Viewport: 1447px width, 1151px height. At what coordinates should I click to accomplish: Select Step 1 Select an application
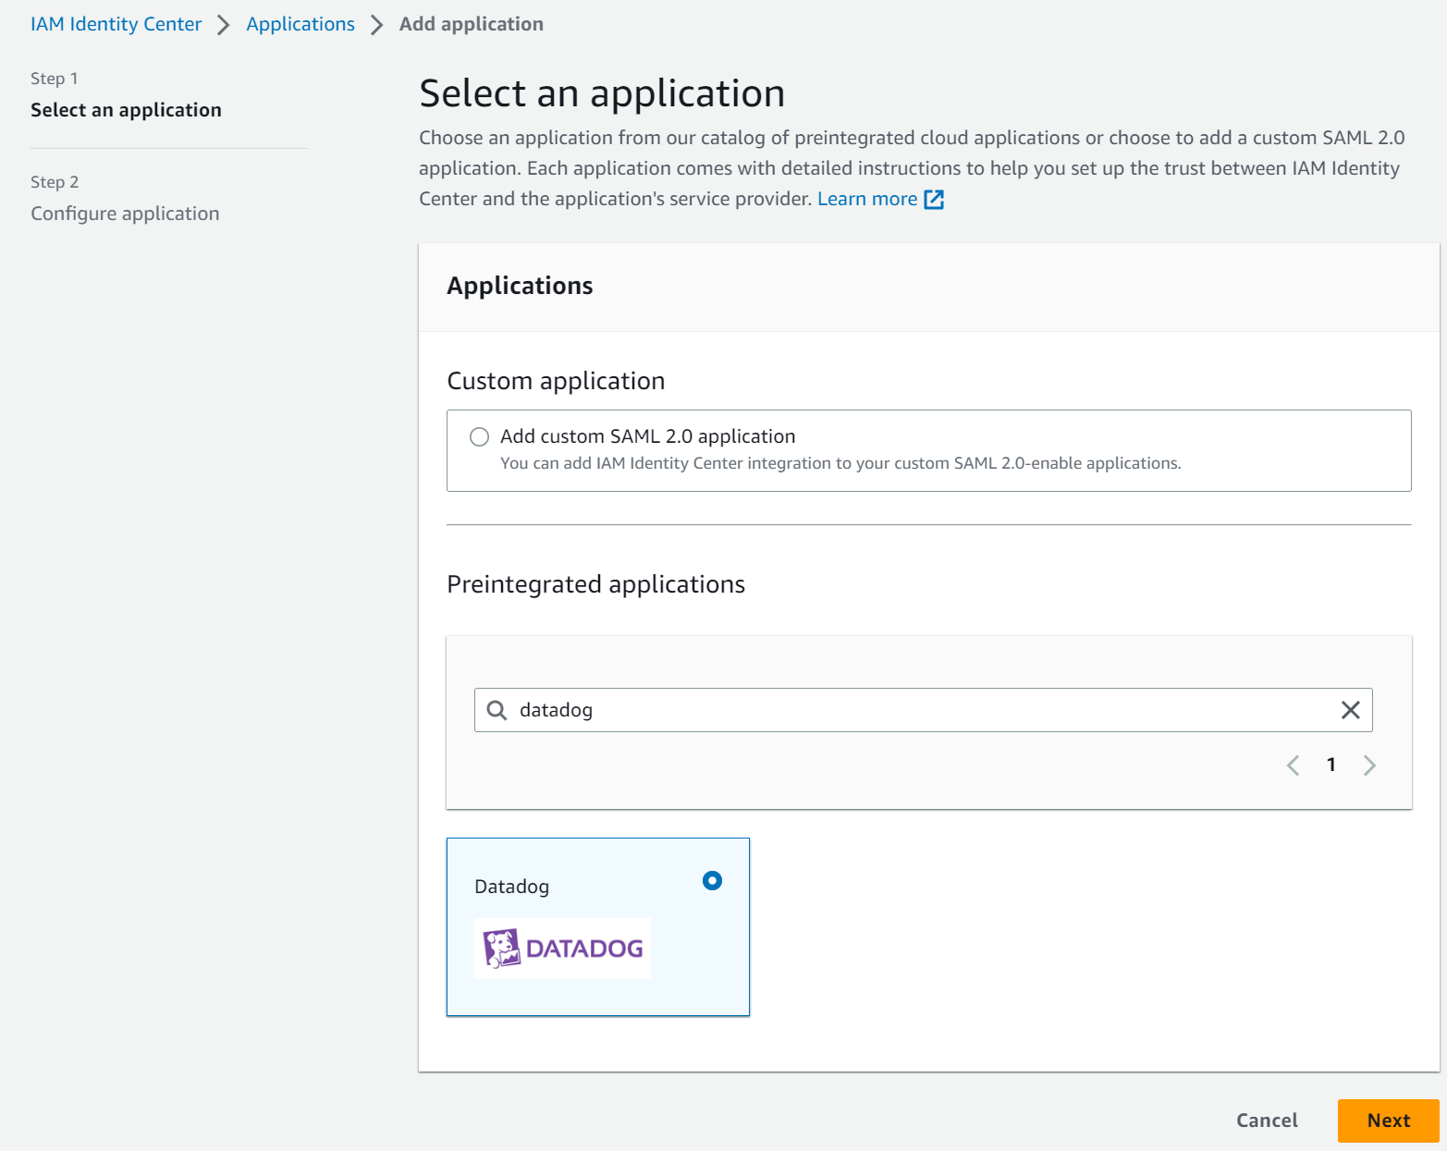coord(126,110)
